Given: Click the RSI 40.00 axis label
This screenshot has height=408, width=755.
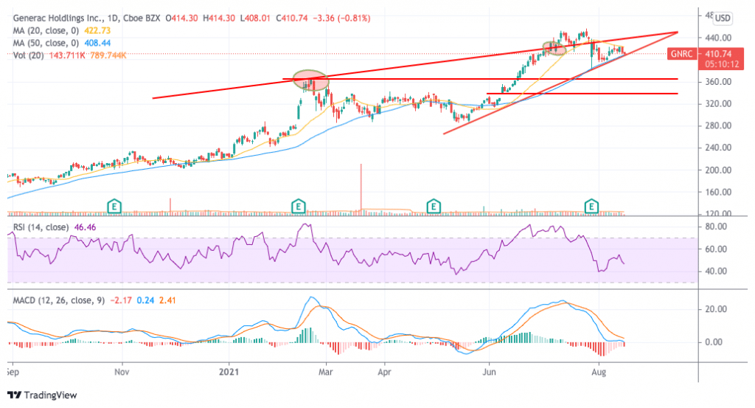Looking at the screenshot, I should tap(716, 272).
